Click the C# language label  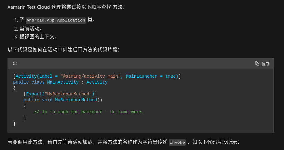click(15, 64)
